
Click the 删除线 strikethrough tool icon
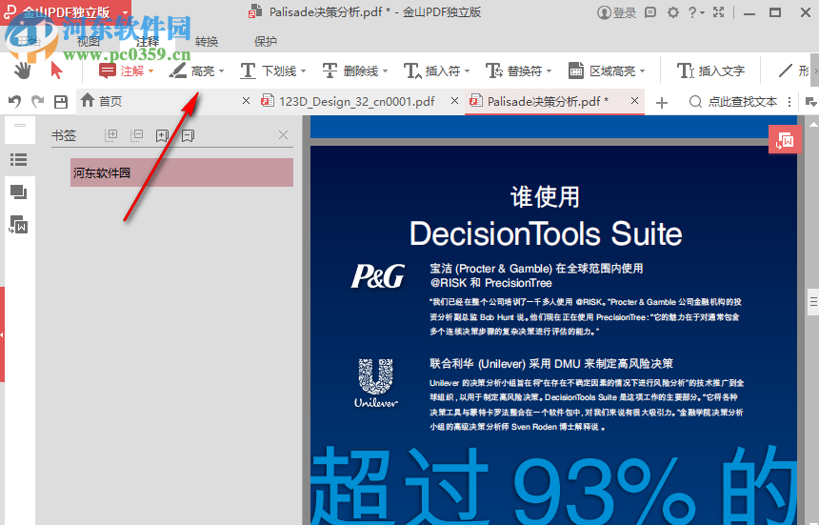pyautogui.click(x=330, y=71)
